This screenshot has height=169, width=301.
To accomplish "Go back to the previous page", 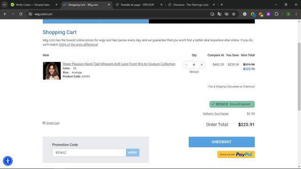I will pyautogui.click(x=5, y=14).
